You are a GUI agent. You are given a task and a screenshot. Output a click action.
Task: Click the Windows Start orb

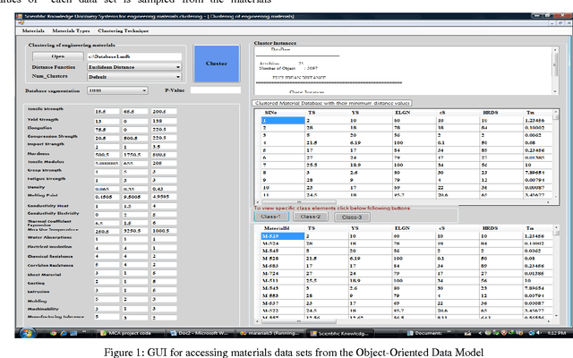[x=28, y=333]
